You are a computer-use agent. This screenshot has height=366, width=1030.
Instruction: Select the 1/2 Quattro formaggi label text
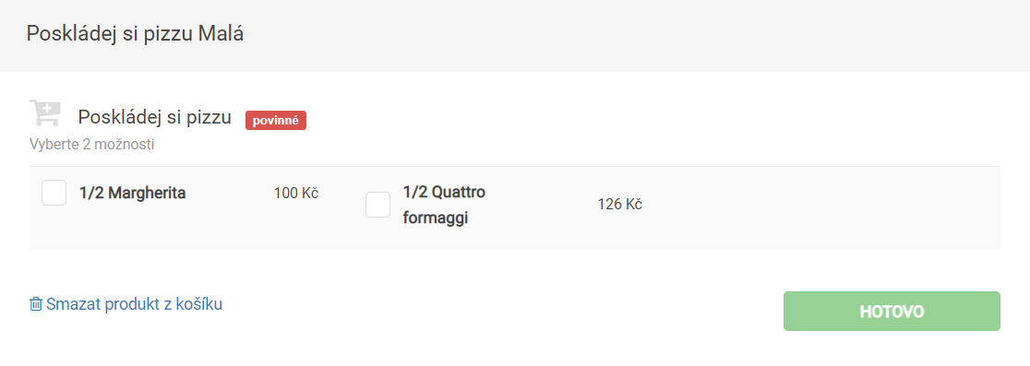pyautogui.click(x=444, y=206)
